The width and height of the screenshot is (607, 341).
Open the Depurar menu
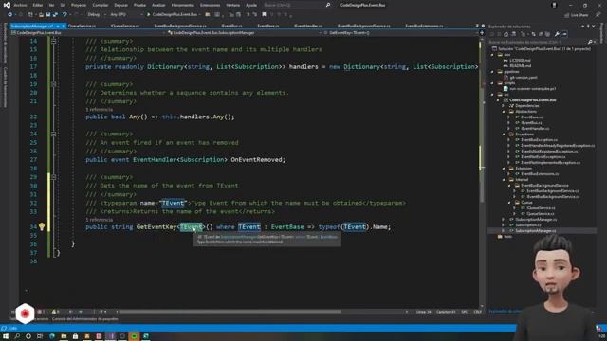(120, 5)
